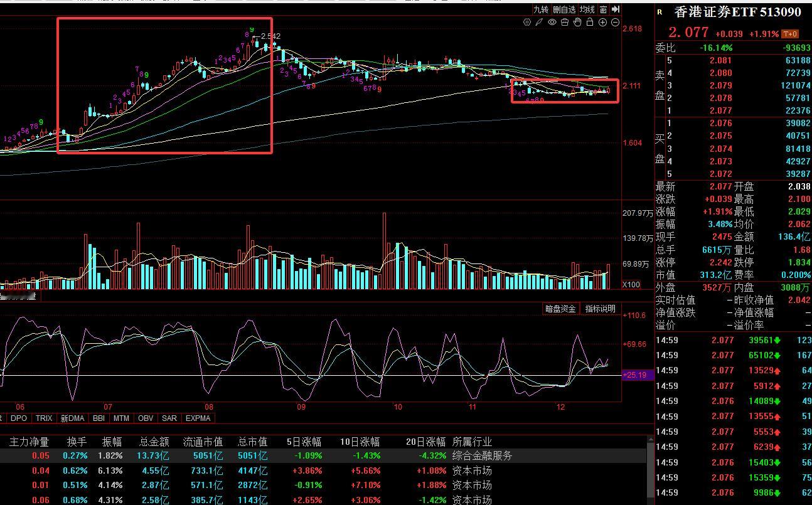Click the 2.542 peak price label

(270, 36)
